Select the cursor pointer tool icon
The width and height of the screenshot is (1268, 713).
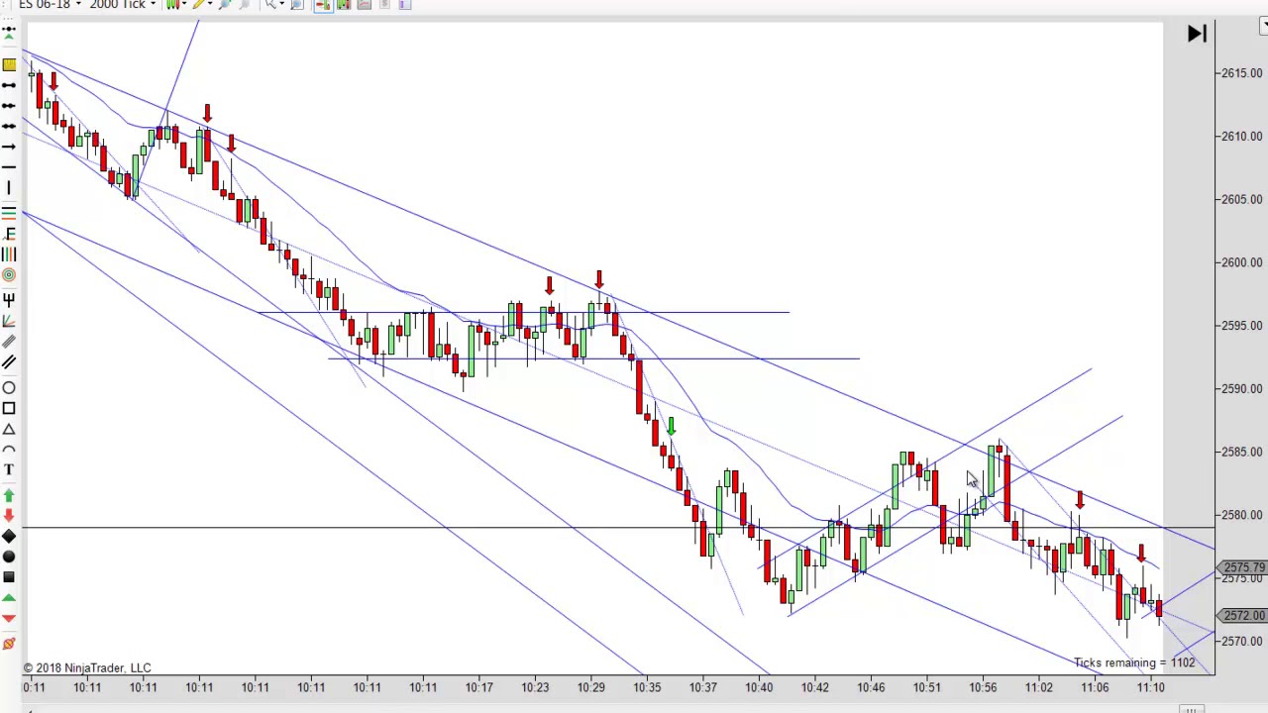pyautogui.click(x=270, y=4)
